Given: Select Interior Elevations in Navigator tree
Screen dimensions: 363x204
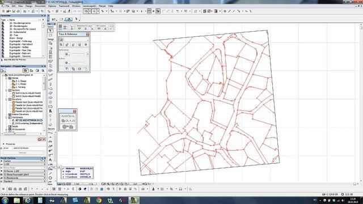Looking at the screenshot, I should click(x=20, y=114).
